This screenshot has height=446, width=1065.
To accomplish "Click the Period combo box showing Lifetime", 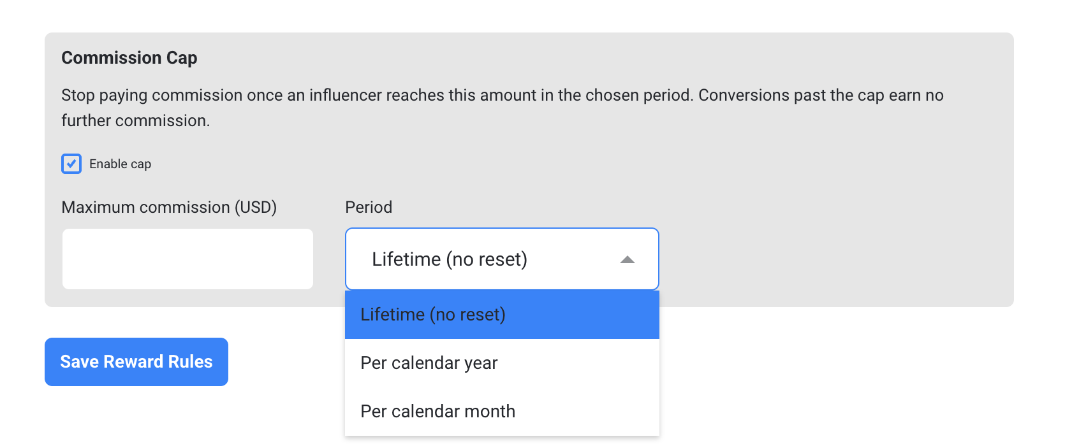I will tap(502, 259).
